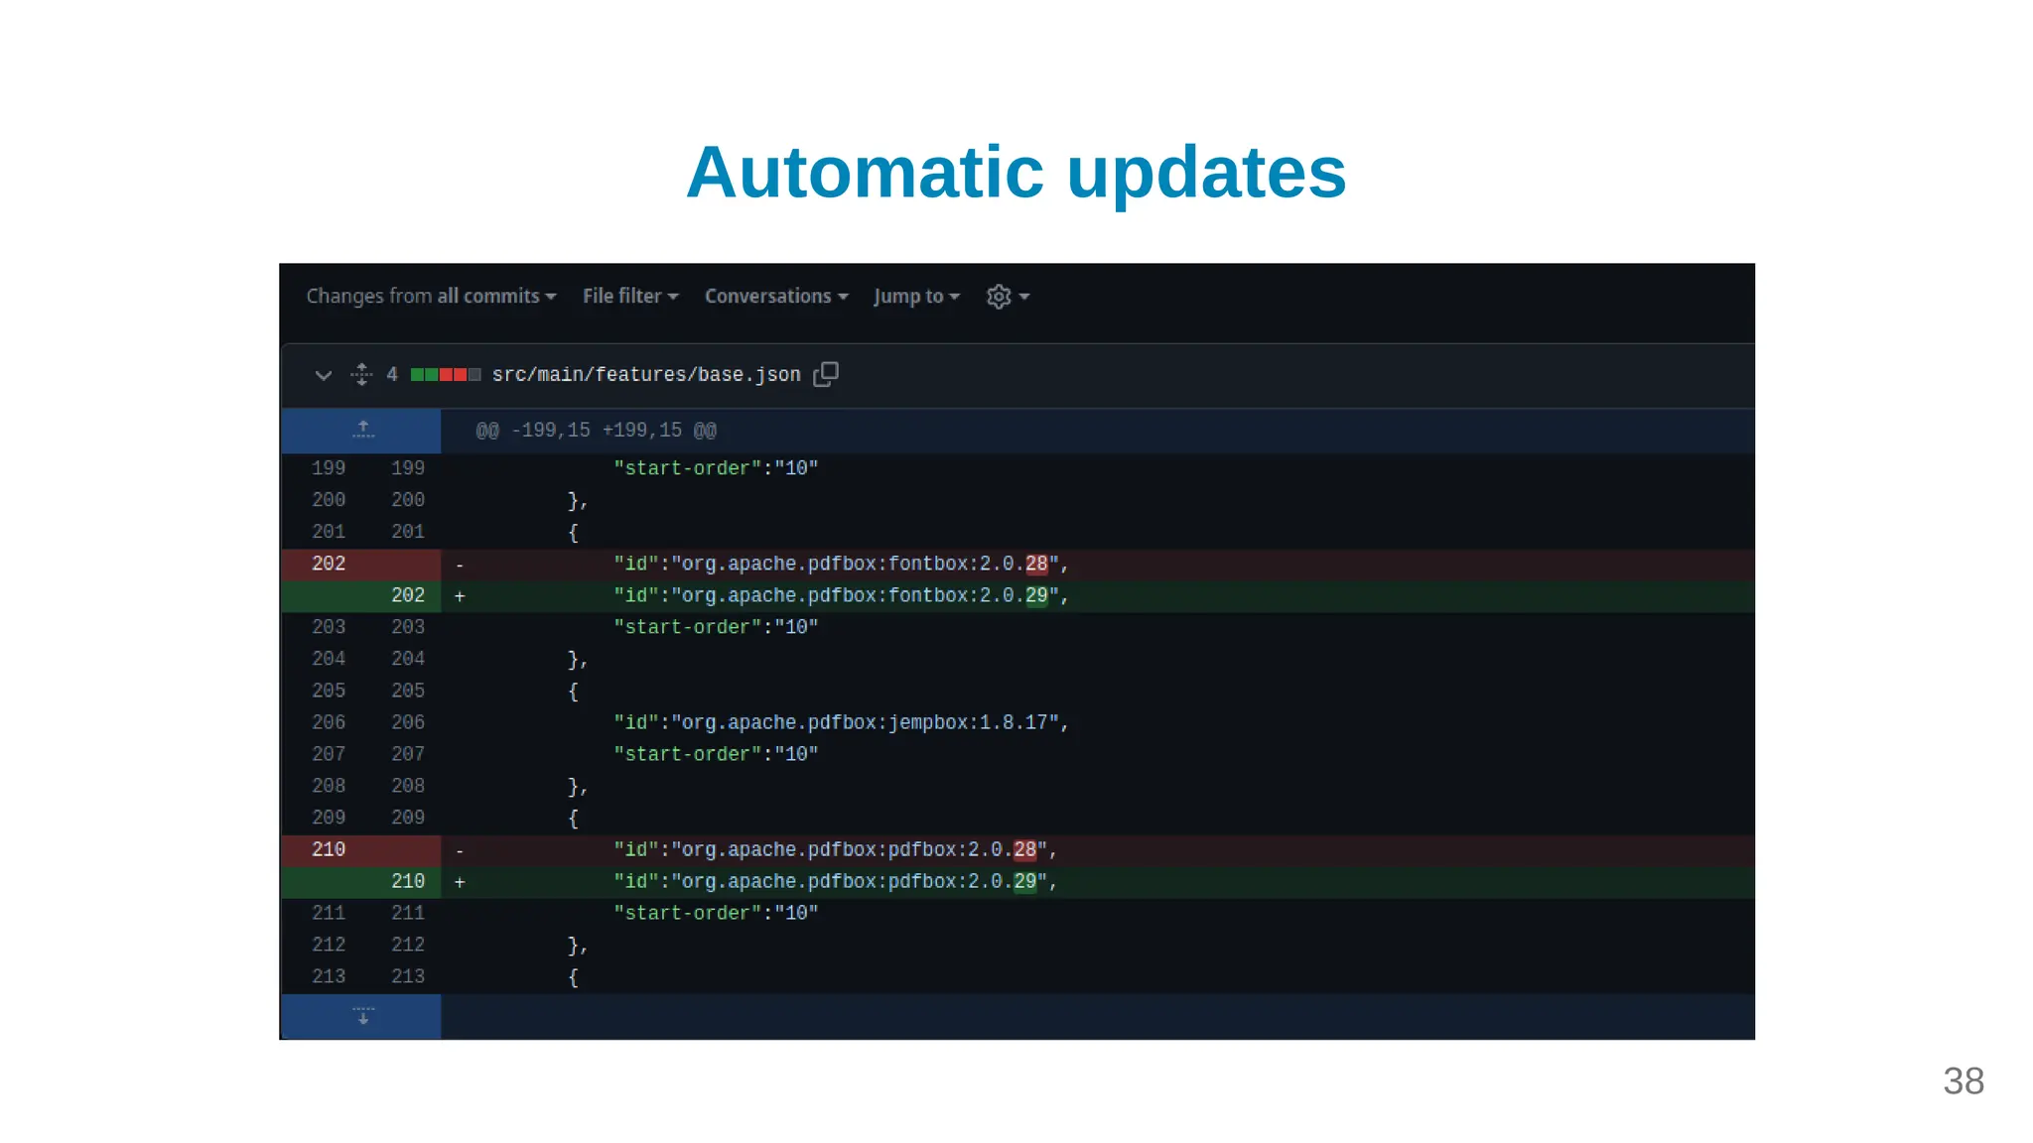2033x1143 pixels.
Task: Click the hunk header @@ -199,15 +199,15 @@
Action: tap(596, 431)
